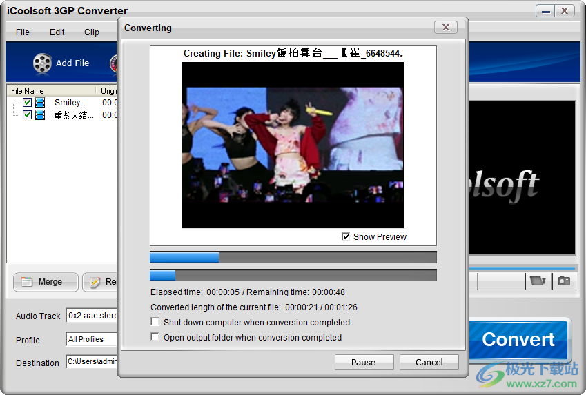This screenshot has width=586, height=395.
Task: Close the Converting dialog
Action: click(x=445, y=28)
